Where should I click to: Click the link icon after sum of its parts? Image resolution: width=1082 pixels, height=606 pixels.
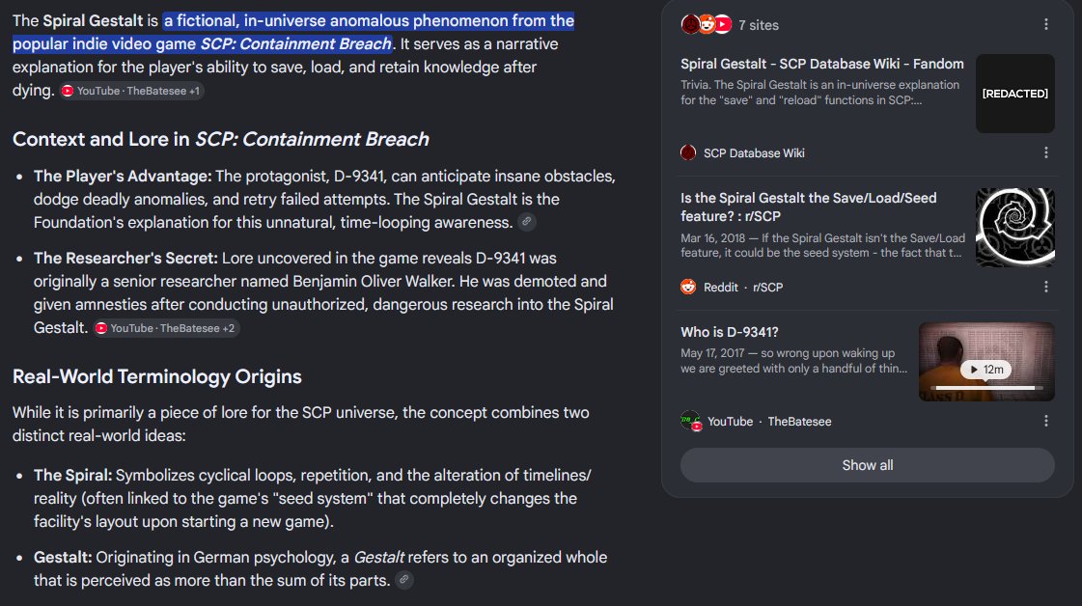[404, 581]
